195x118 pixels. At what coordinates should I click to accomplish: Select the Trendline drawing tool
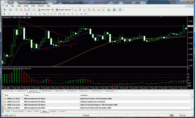point(22,14)
